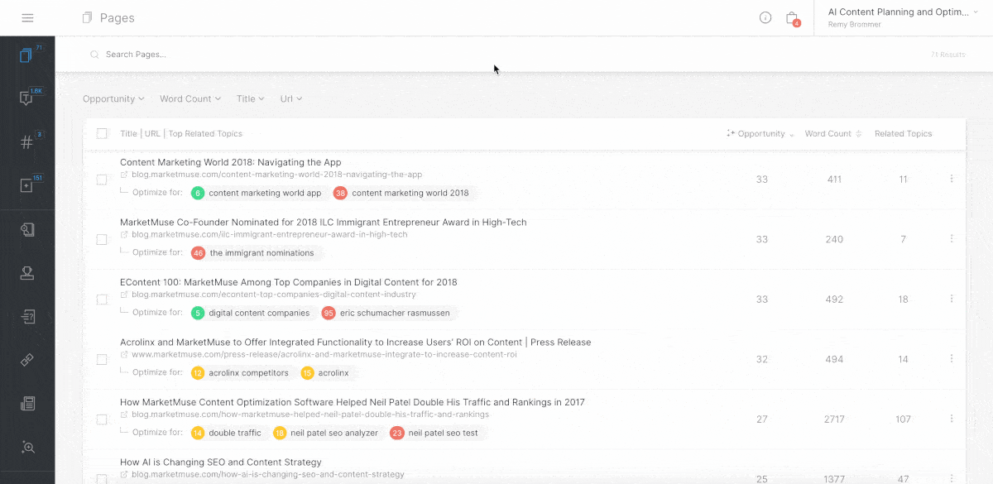Expand the Opportunity filter dropdown

tap(113, 98)
